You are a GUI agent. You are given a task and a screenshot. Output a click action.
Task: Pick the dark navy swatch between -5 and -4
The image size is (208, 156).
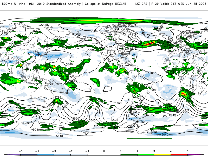(x=29, y=155)
